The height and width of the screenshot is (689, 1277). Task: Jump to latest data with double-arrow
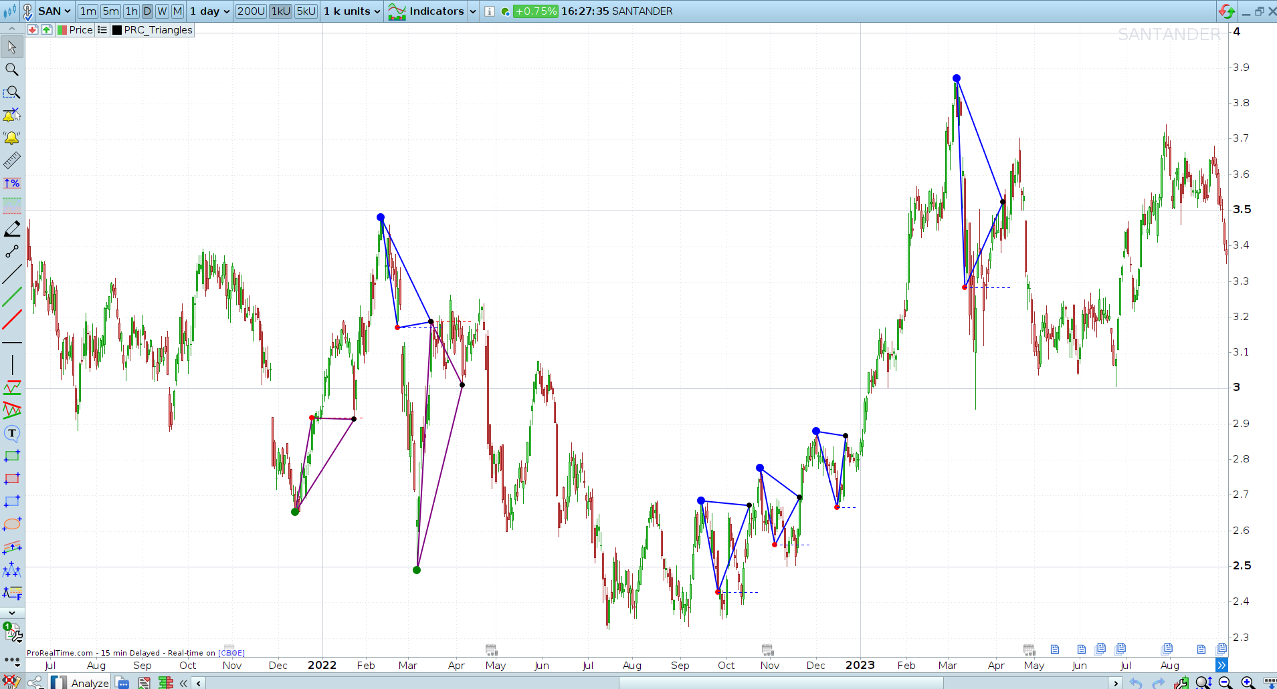(x=1221, y=665)
